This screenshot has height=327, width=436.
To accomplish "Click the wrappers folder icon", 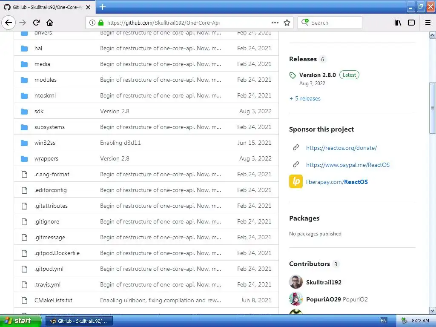I will pos(24,159).
